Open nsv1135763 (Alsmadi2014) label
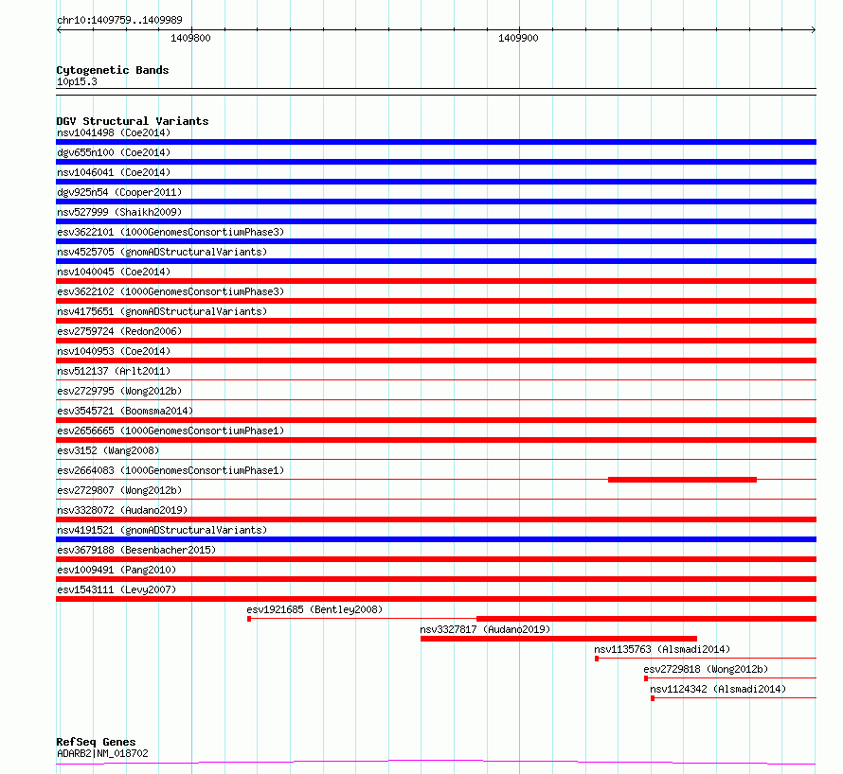The width and height of the screenshot is (843, 774). tap(662, 649)
